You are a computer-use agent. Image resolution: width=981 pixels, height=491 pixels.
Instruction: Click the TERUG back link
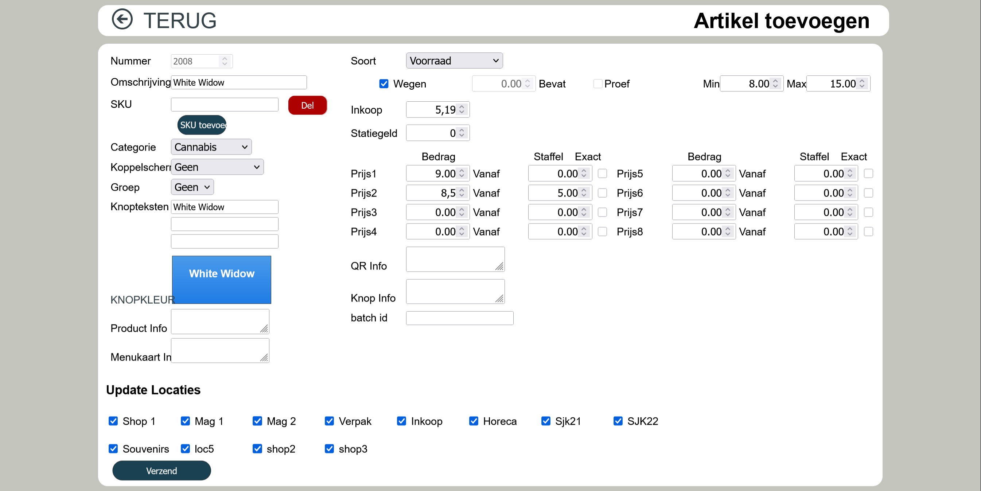pos(180,20)
